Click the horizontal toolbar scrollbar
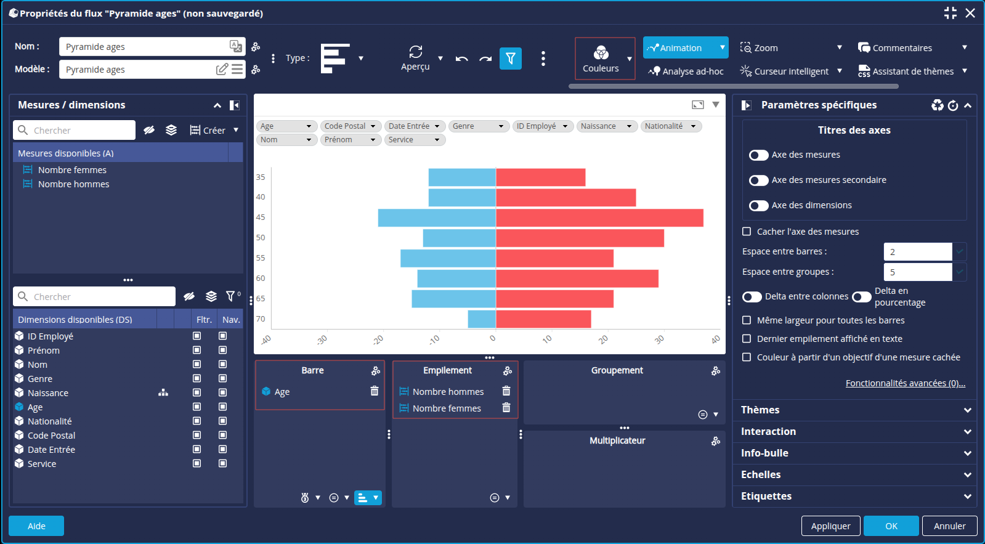Screen dimensions: 985x544 pyautogui.click(x=733, y=86)
